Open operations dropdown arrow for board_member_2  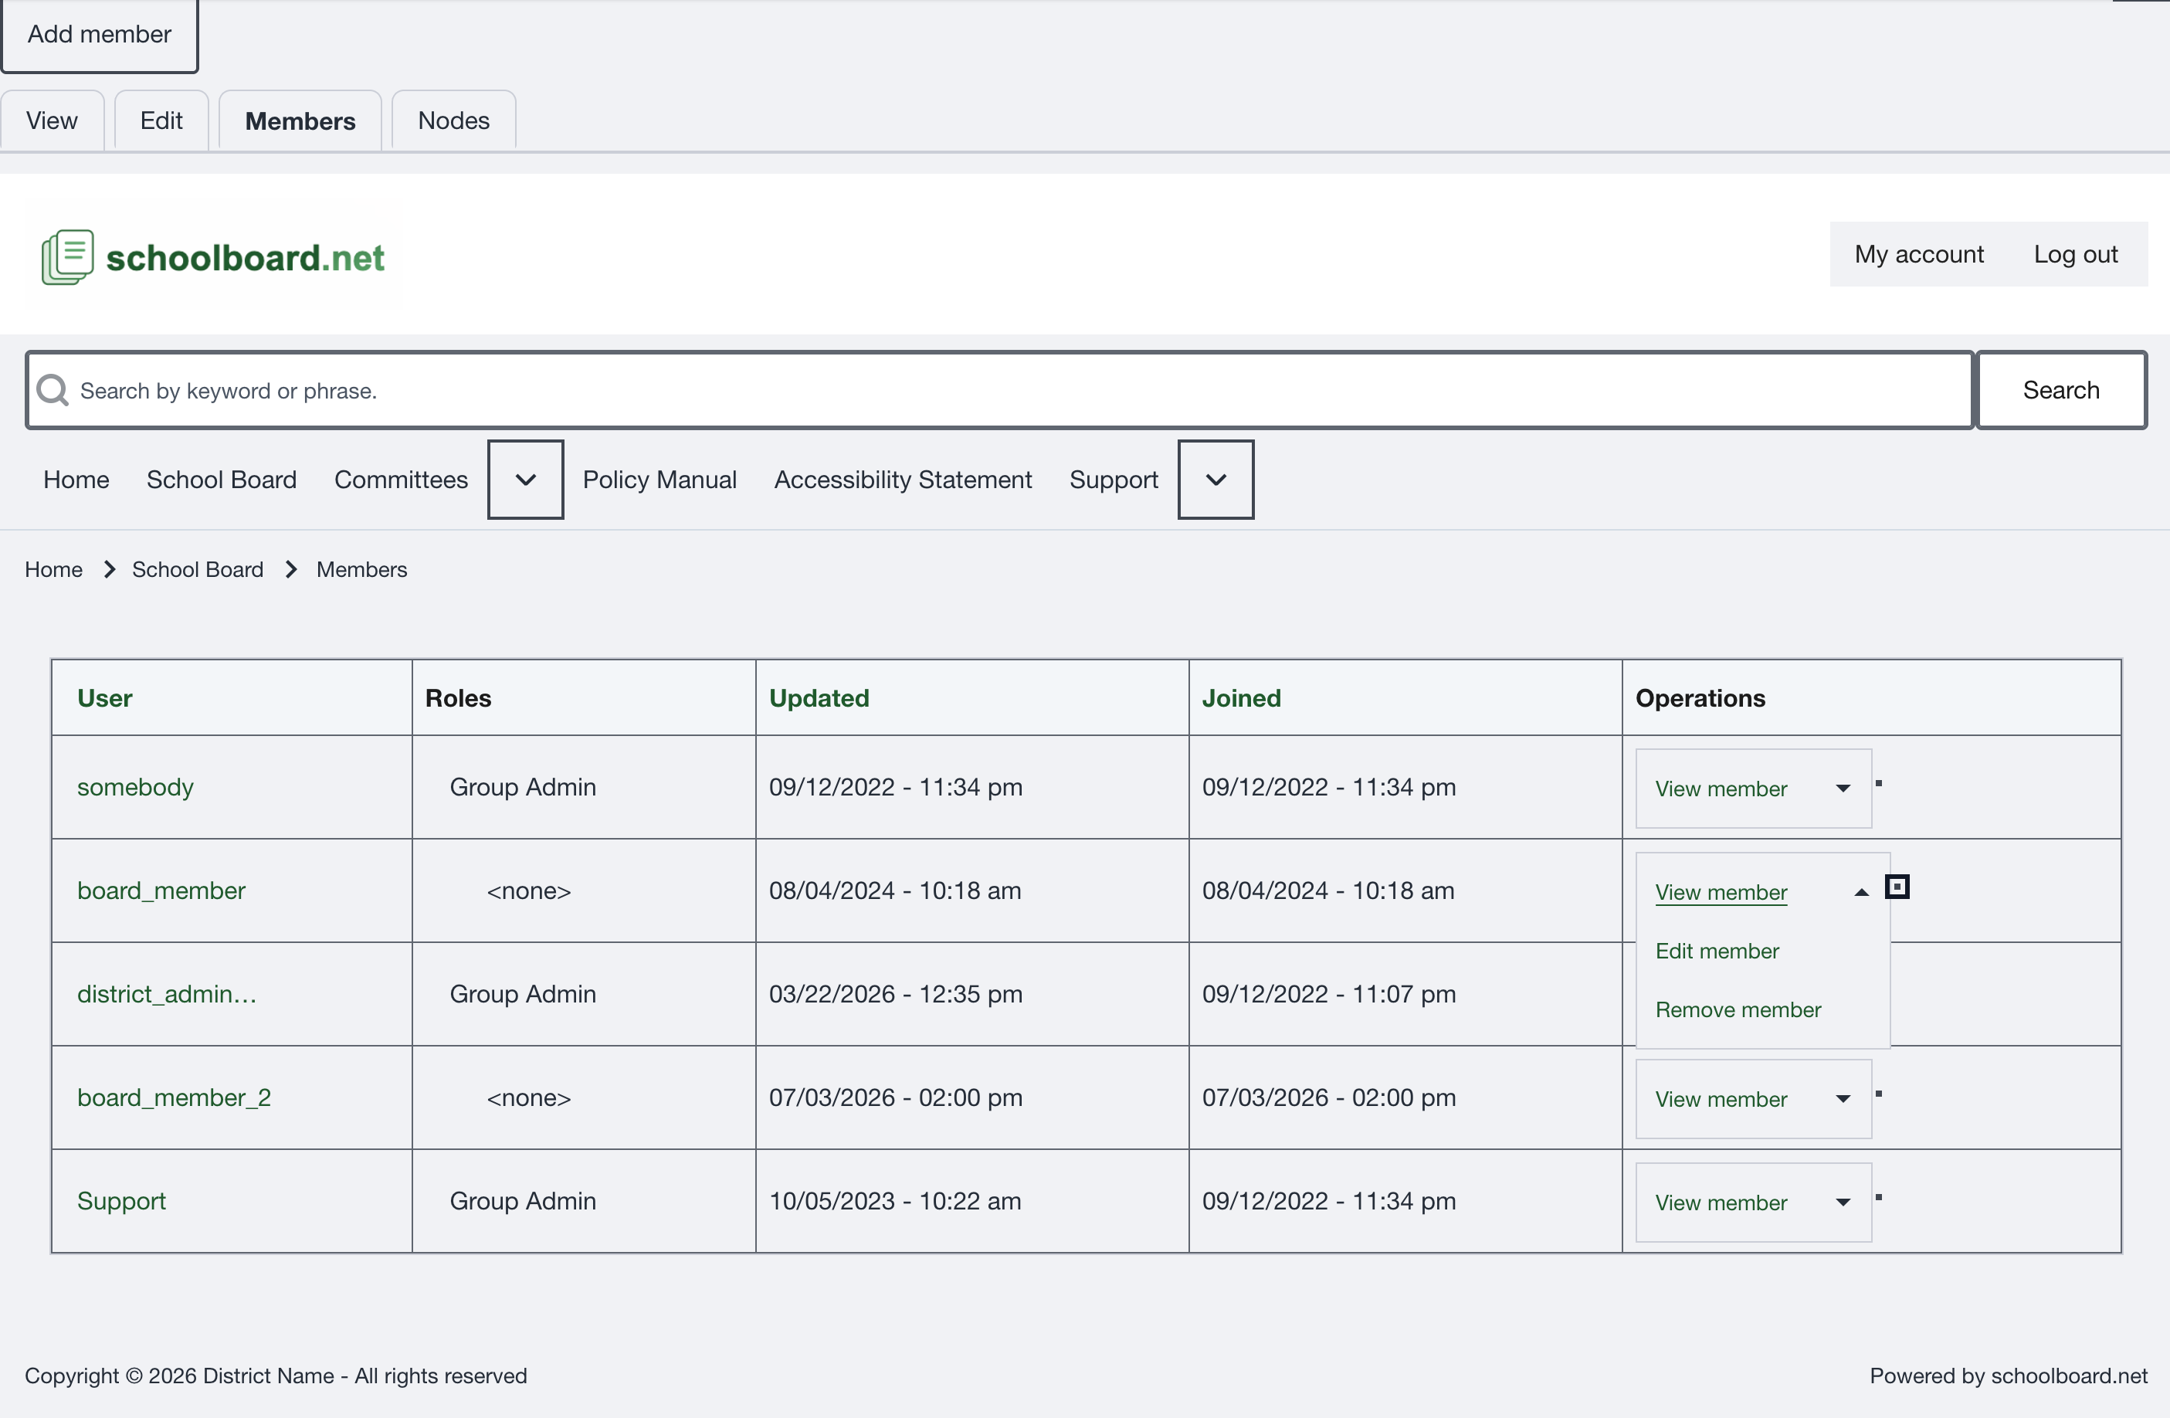(1843, 1099)
